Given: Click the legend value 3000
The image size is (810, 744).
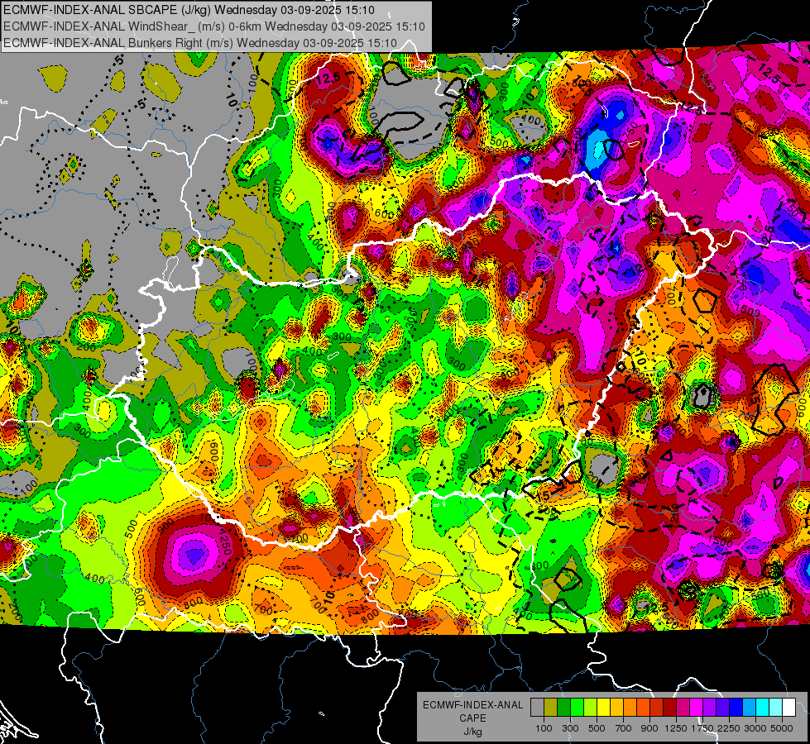Looking at the screenshot, I should click(755, 728).
